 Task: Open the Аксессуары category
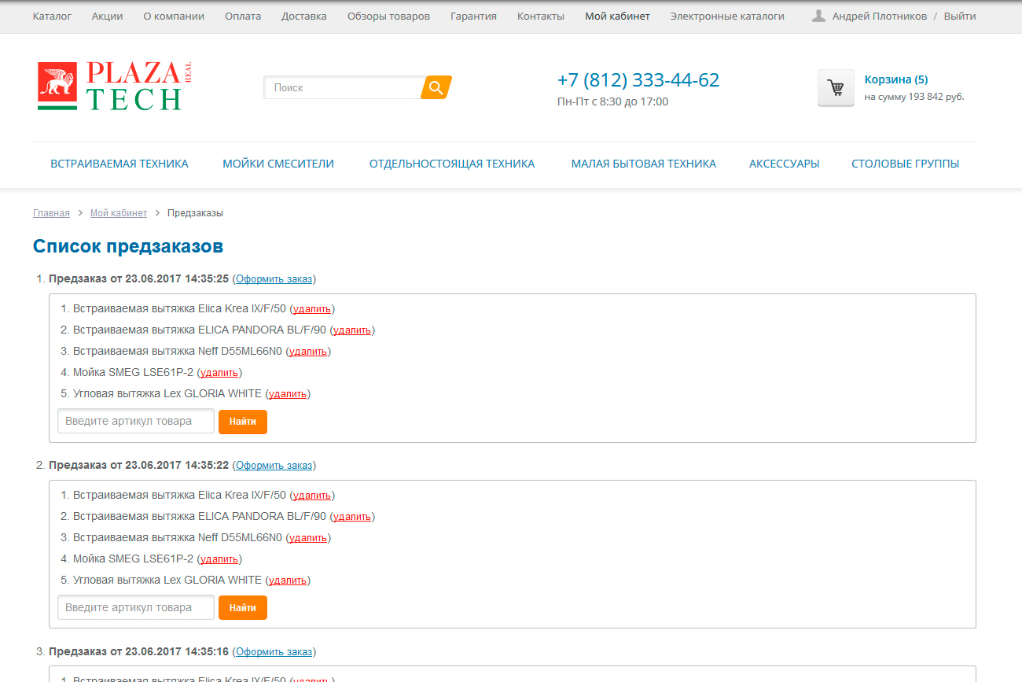pyautogui.click(x=785, y=164)
